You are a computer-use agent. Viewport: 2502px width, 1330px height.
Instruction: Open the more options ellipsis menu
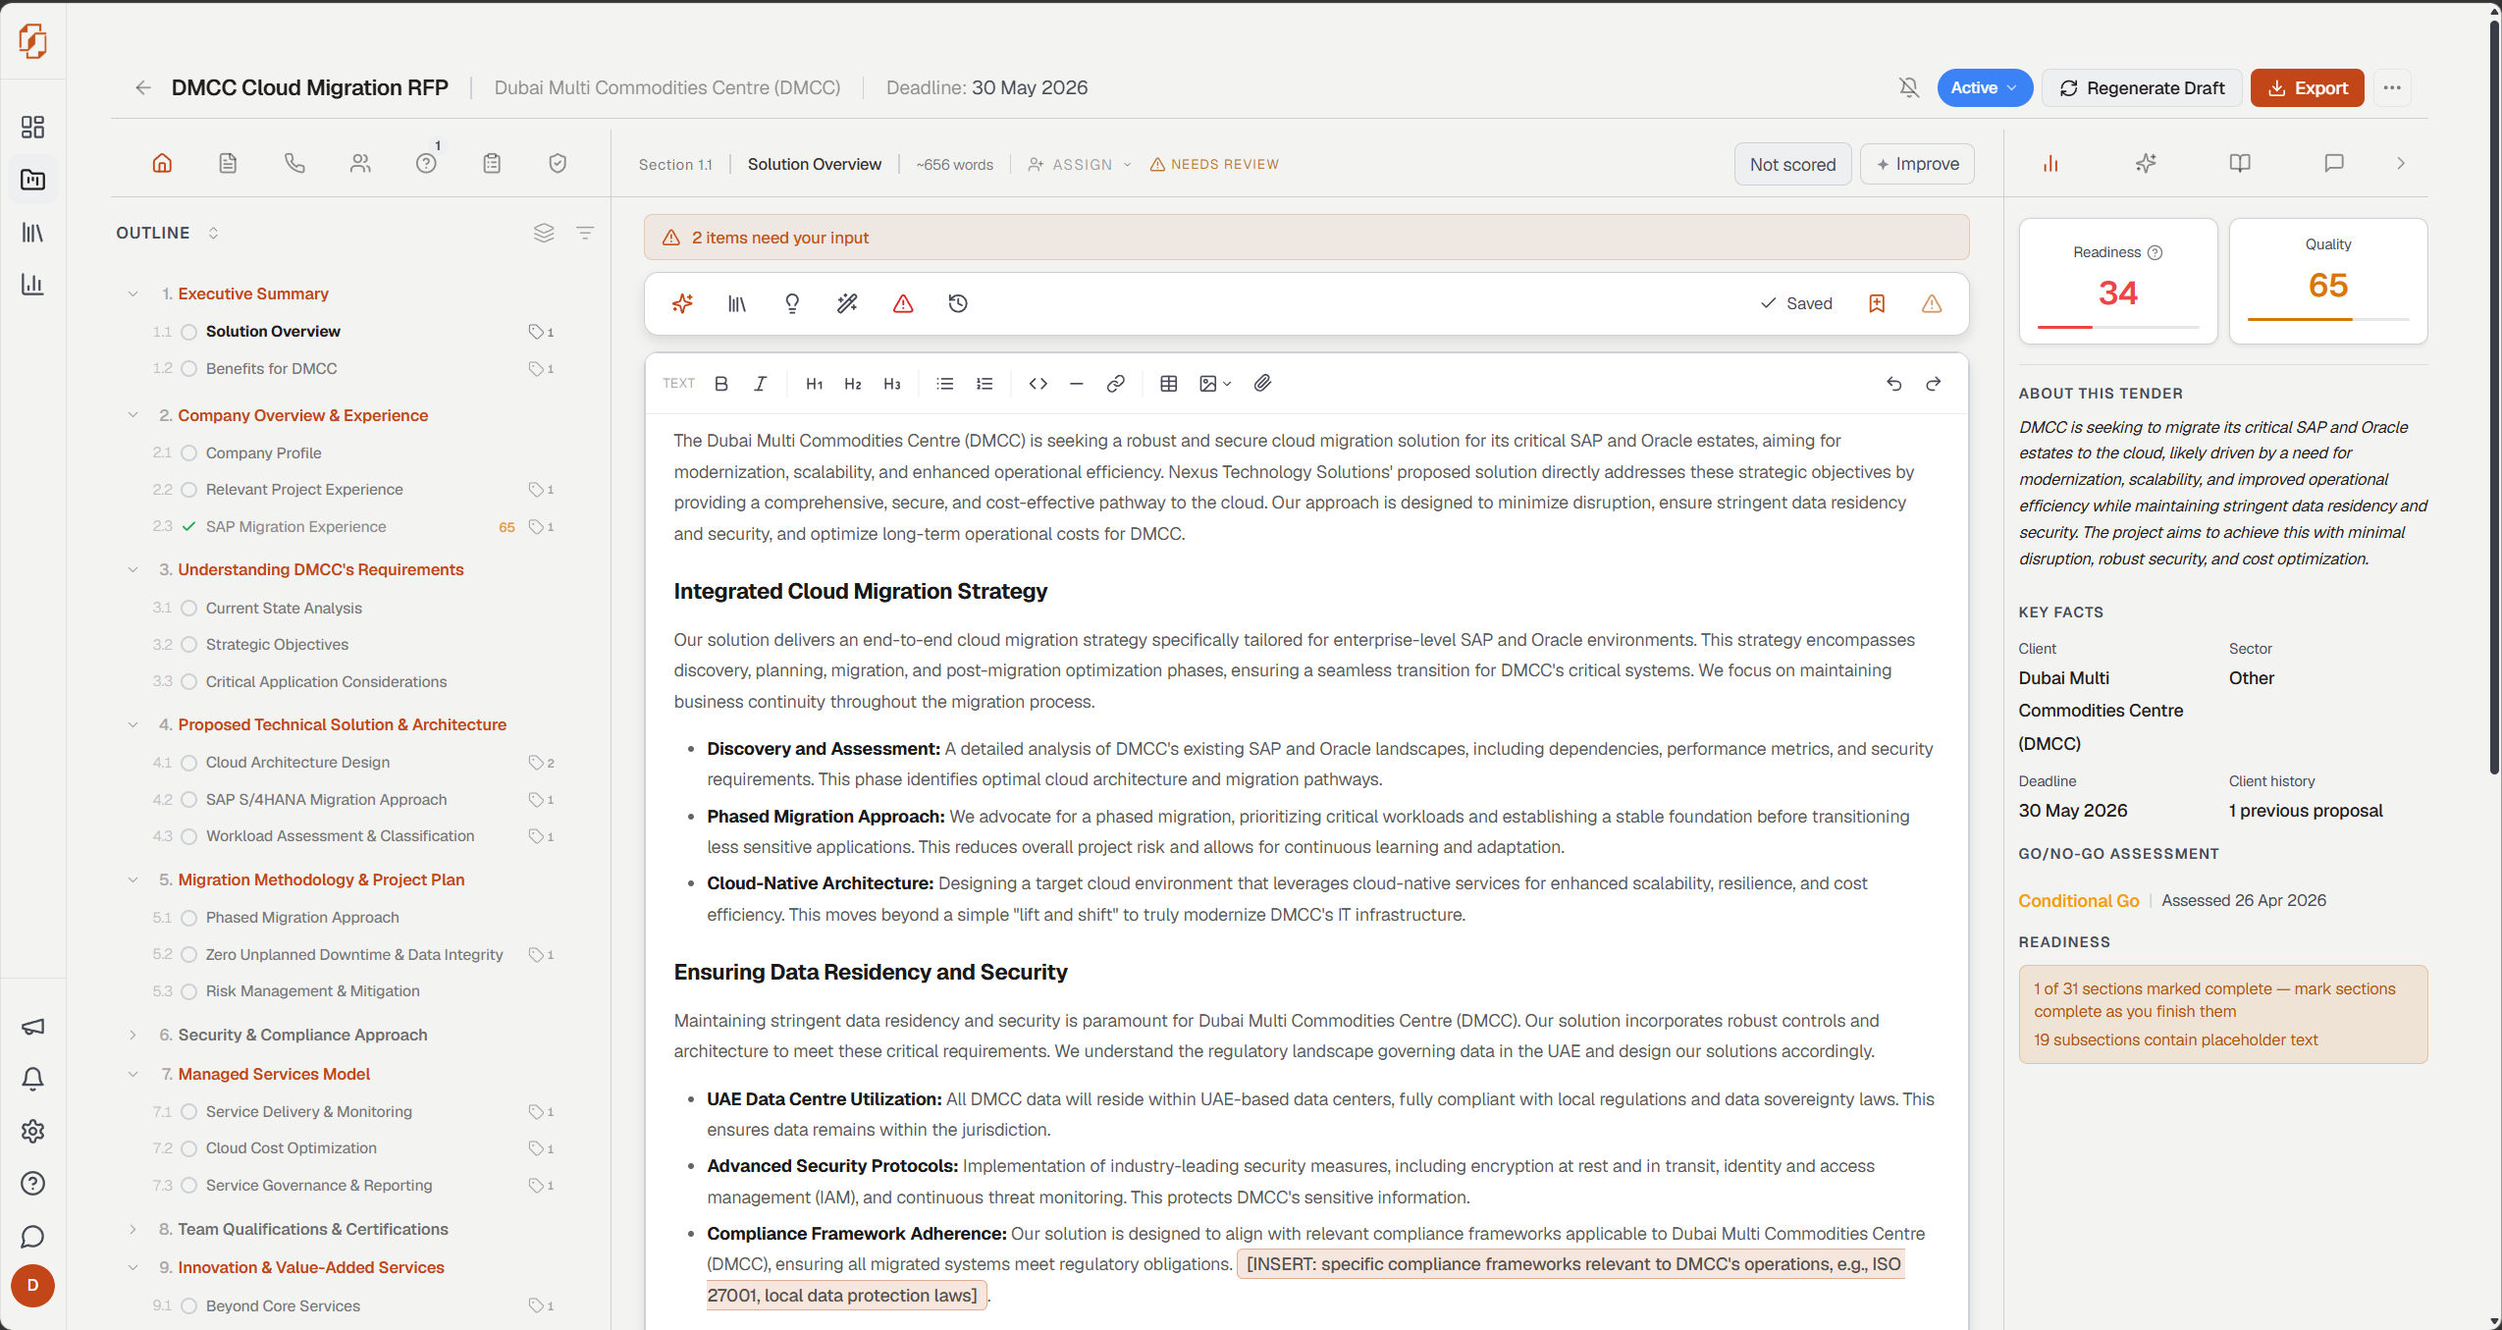pyautogui.click(x=2392, y=88)
